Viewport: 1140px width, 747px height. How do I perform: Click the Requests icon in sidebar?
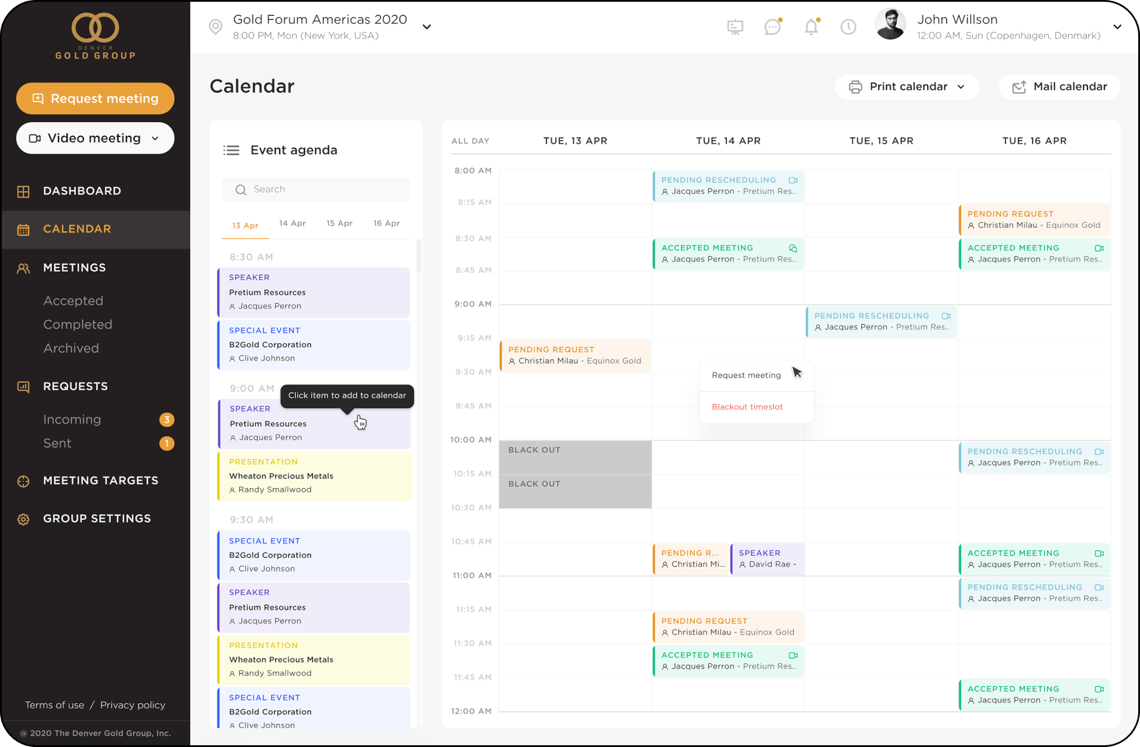point(23,387)
